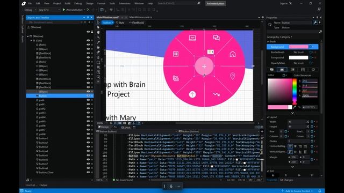The width and height of the screenshot is (344, 193).
Task: Choose the No brush tab icon
Action: point(271,70)
